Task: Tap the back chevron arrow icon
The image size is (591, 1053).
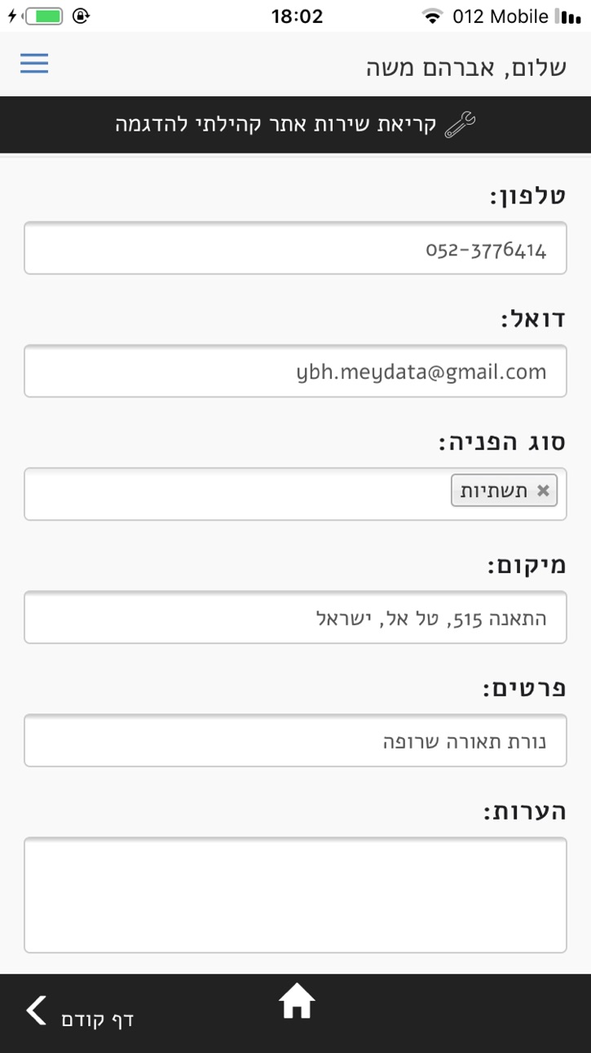Action: [37, 1011]
